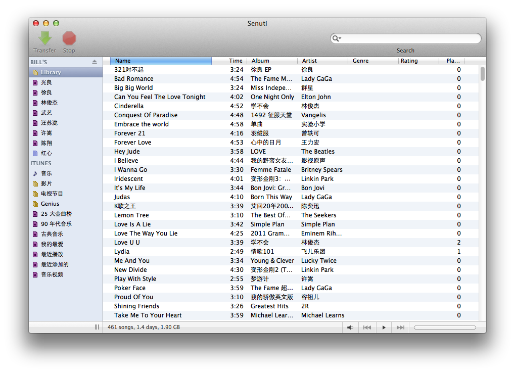This screenshot has height=373, width=515.
Task: Open the 林俊杰 playlist
Action: pyautogui.click(x=66, y=103)
